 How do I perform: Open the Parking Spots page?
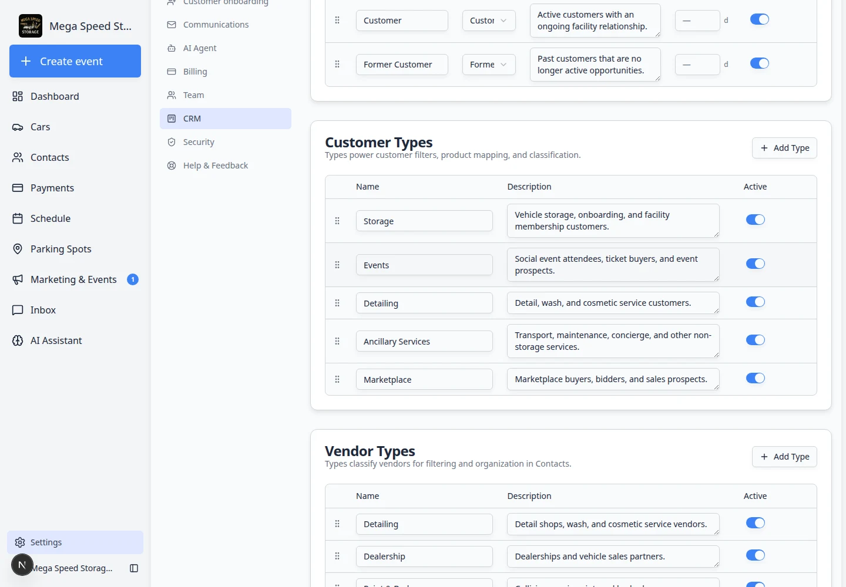(75, 249)
